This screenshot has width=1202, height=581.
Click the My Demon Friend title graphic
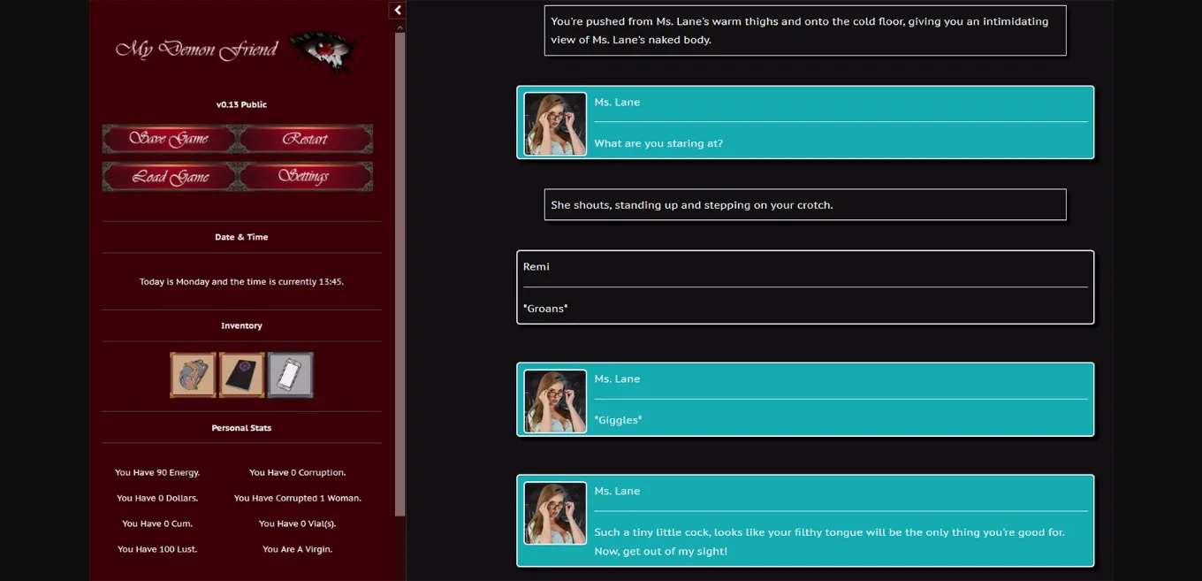194,49
